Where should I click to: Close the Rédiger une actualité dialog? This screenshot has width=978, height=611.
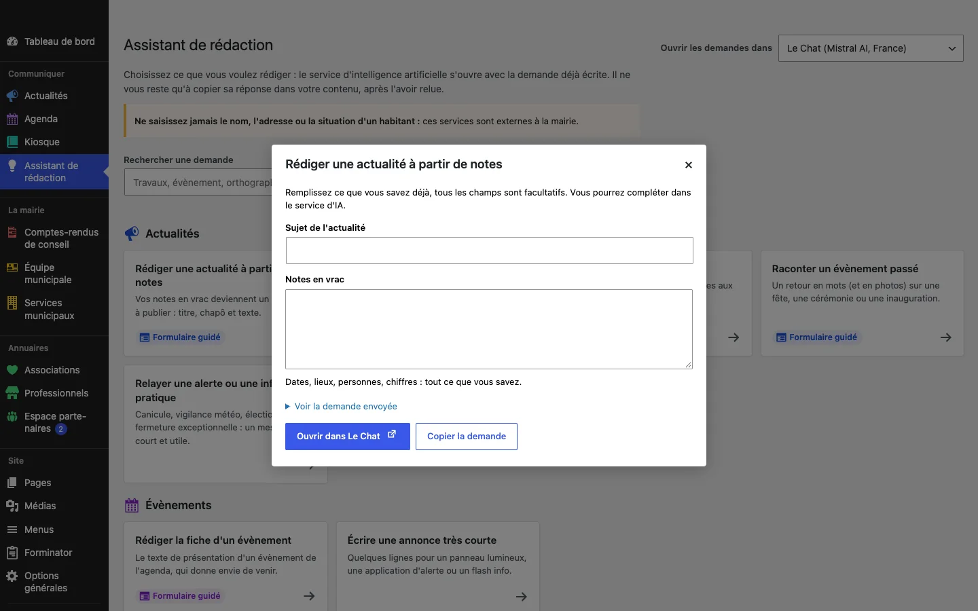click(689, 165)
